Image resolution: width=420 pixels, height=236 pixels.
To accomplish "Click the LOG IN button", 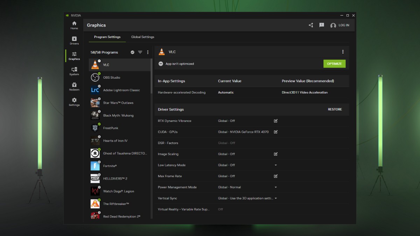I will tap(340, 25).
